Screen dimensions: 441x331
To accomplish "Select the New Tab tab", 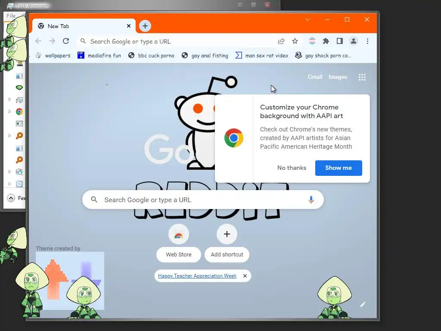I will pos(84,26).
